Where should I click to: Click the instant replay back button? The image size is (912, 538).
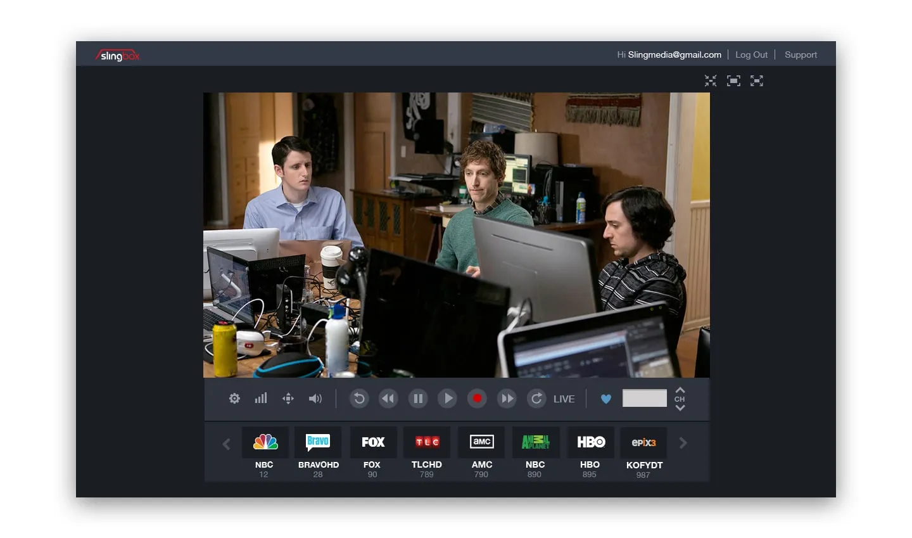point(359,399)
